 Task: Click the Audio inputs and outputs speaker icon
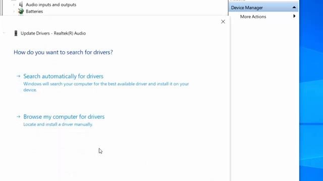click(x=21, y=5)
